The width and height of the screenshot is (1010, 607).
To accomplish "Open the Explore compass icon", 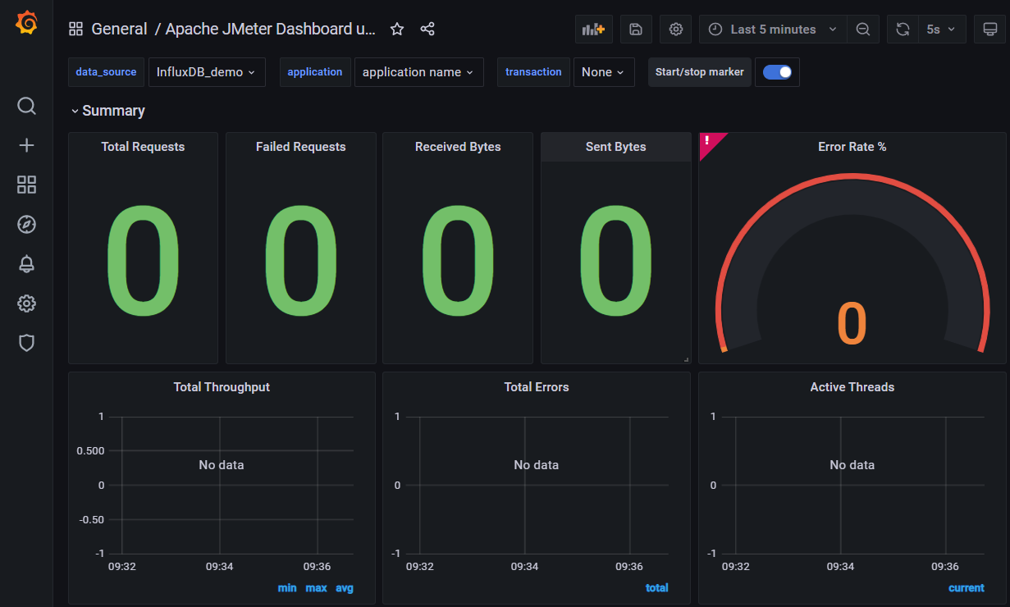I will click(26, 224).
